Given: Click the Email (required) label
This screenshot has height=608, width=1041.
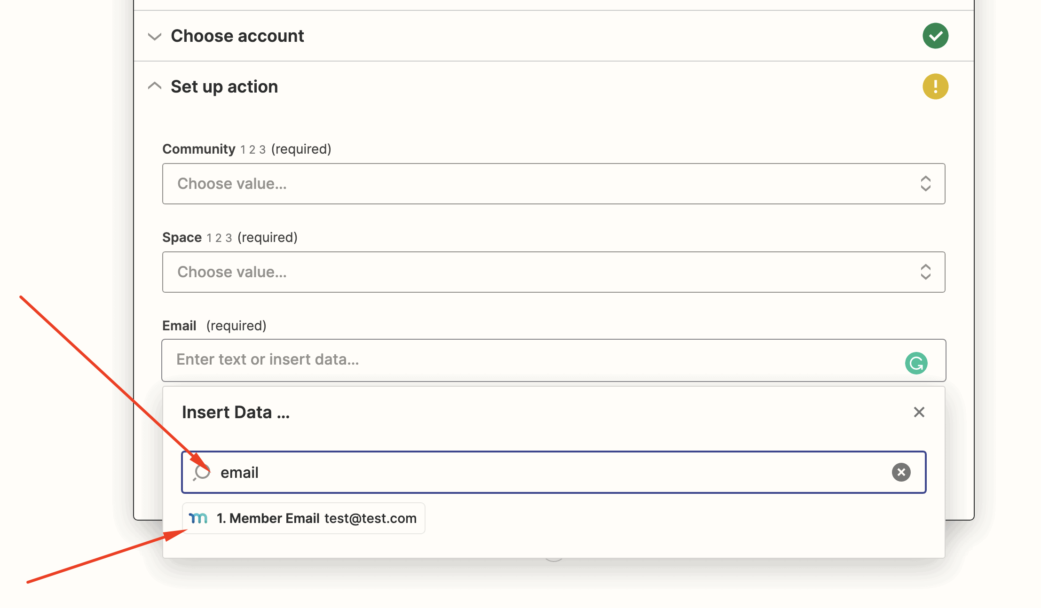Looking at the screenshot, I should click(214, 326).
